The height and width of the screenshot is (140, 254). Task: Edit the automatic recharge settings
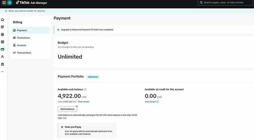(65, 118)
